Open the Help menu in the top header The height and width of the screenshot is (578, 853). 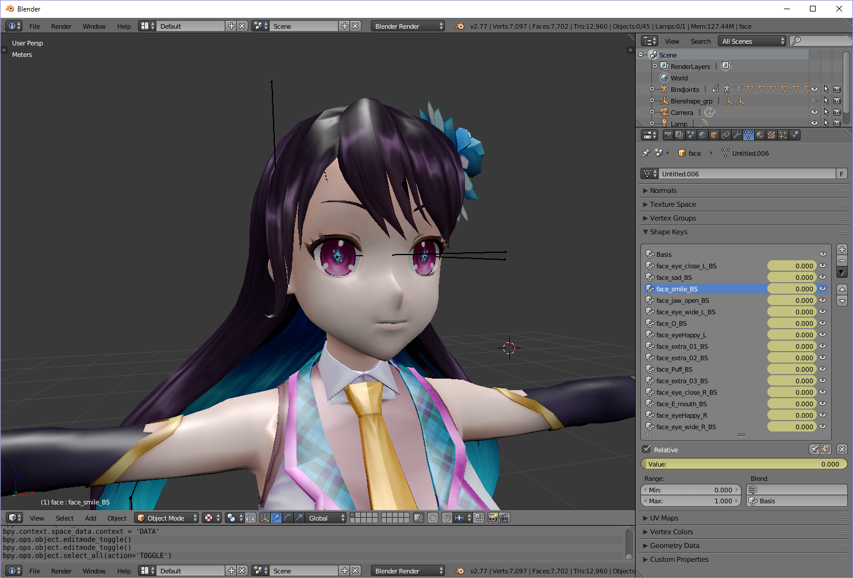[x=124, y=26]
